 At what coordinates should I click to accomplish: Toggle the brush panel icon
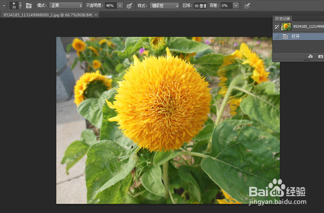coord(29,6)
